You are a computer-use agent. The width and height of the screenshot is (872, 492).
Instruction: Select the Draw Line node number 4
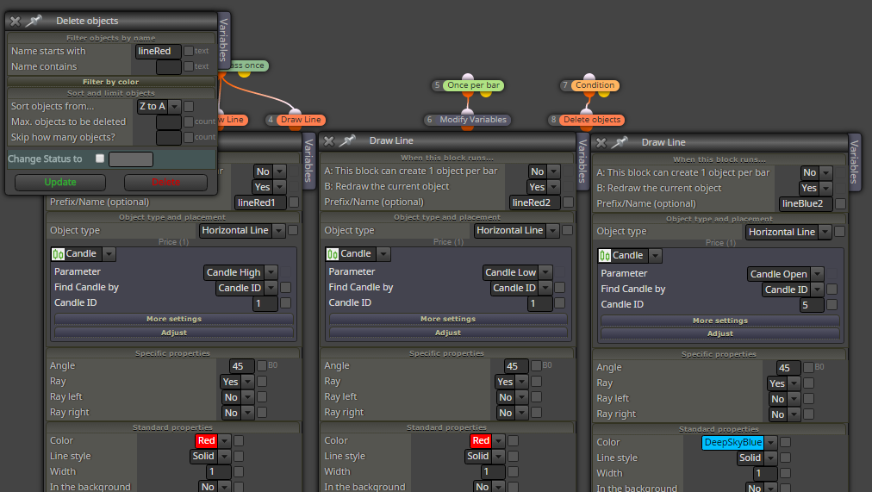point(301,120)
